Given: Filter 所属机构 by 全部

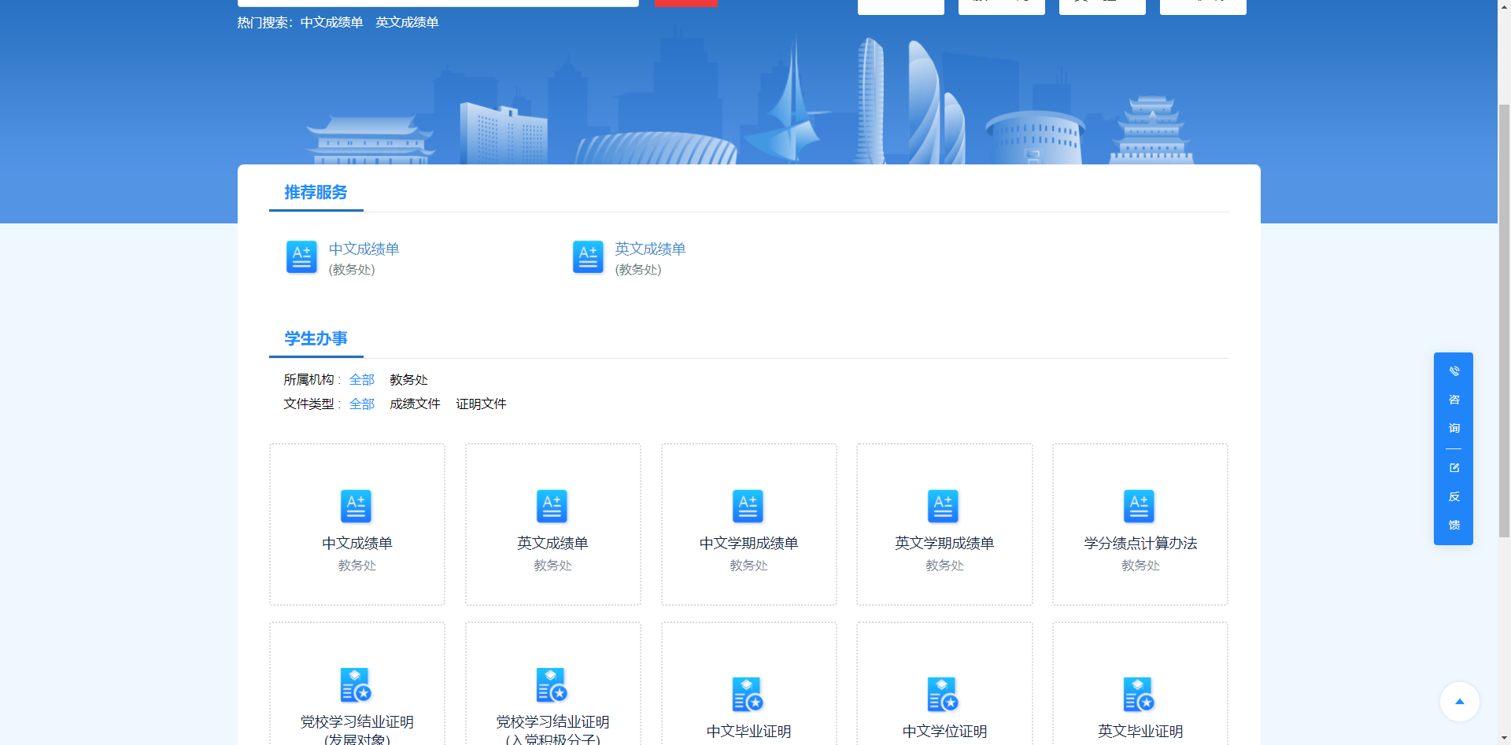Looking at the screenshot, I should 362,380.
